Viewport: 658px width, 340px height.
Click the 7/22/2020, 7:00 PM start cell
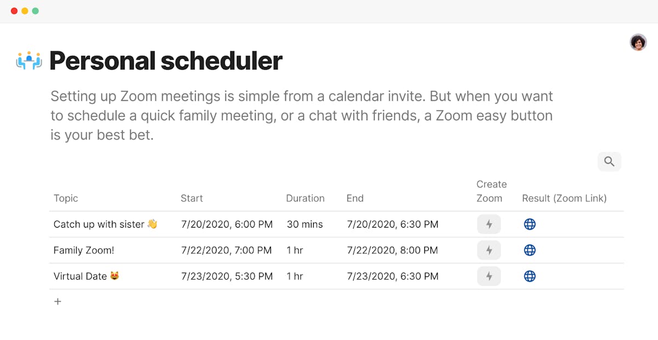(x=226, y=251)
